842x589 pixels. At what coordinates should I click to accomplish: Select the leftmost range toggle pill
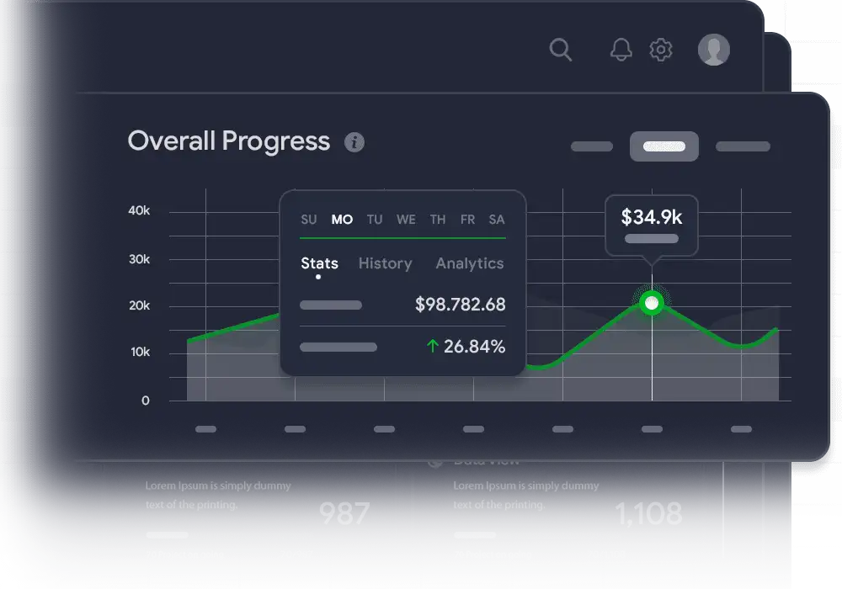click(592, 146)
